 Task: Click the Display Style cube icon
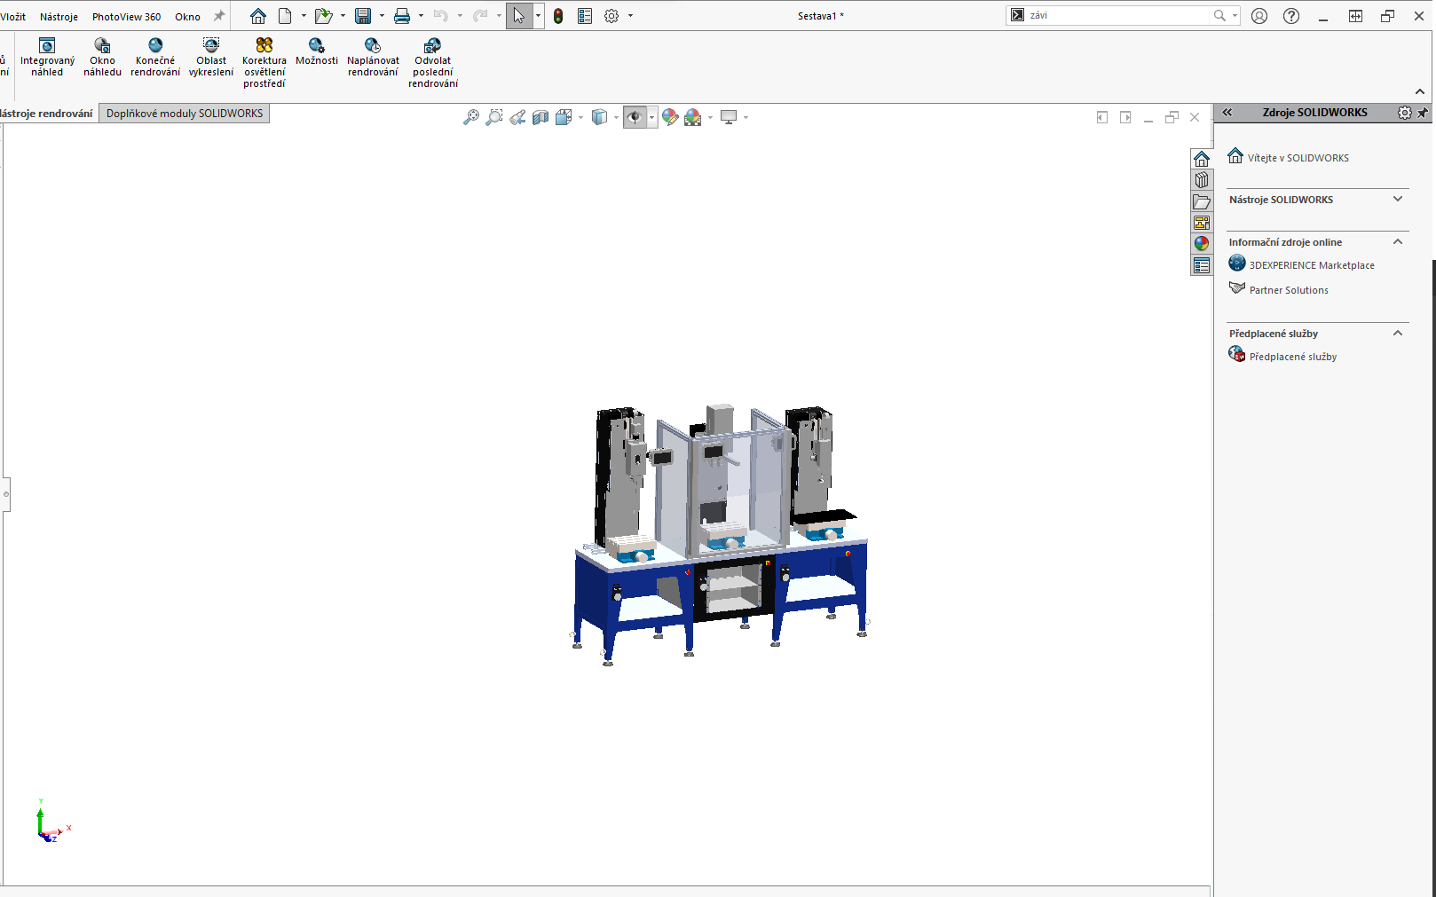(600, 117)
